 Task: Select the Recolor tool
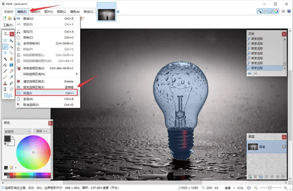pos(11,83)
